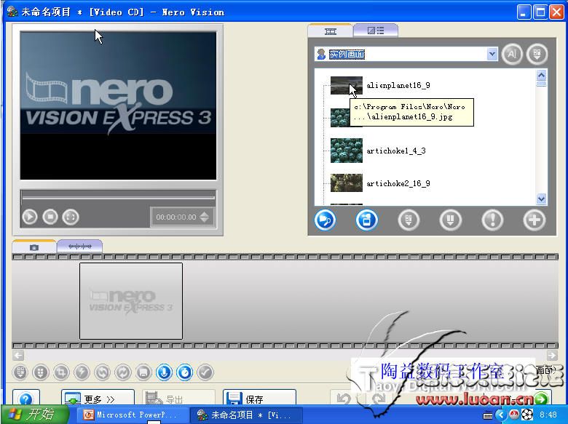Switch to Microsoft PowerPoint in taskbar
568x424 pixels.
tap(133, 415)
